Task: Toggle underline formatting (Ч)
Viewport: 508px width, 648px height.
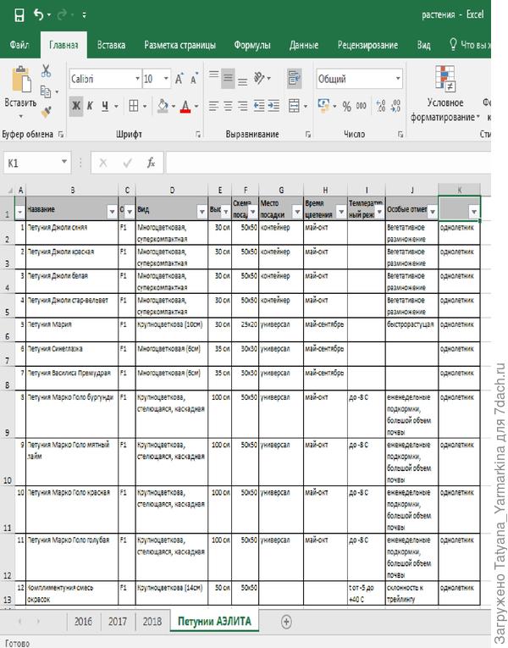Action: [x=105, y=106]
